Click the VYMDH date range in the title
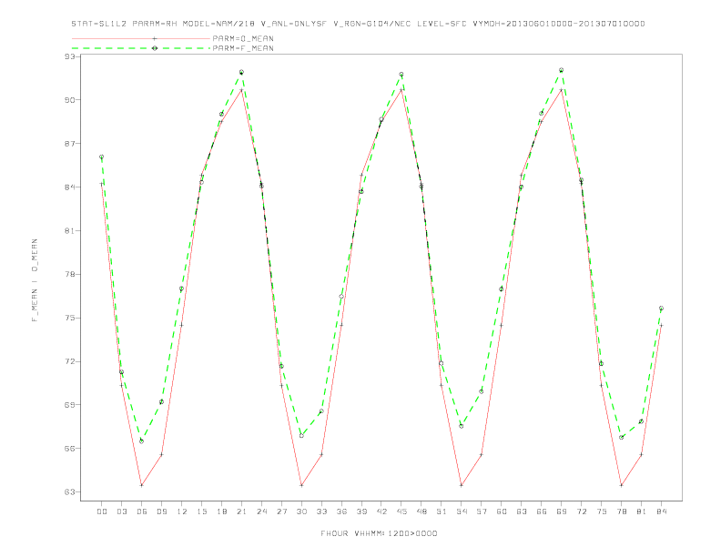Image resolution: width=721 pixels, height=557 pixels. tap(559, 24)
